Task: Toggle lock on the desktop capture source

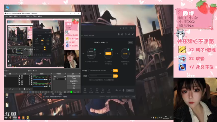Action: (32, 84)
